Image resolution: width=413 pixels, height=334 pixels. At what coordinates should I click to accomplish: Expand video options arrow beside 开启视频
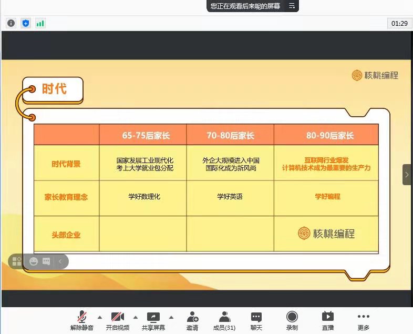(x=135, y=317)
